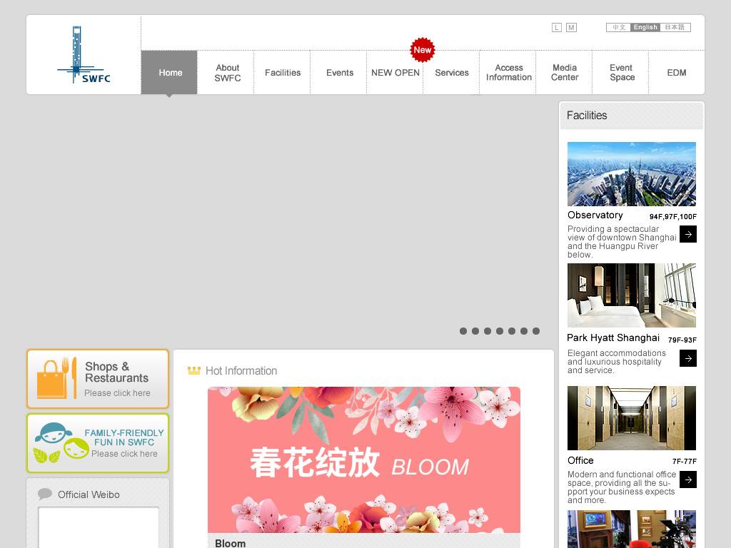Click the SWFC tower logo

coord(84,56)
